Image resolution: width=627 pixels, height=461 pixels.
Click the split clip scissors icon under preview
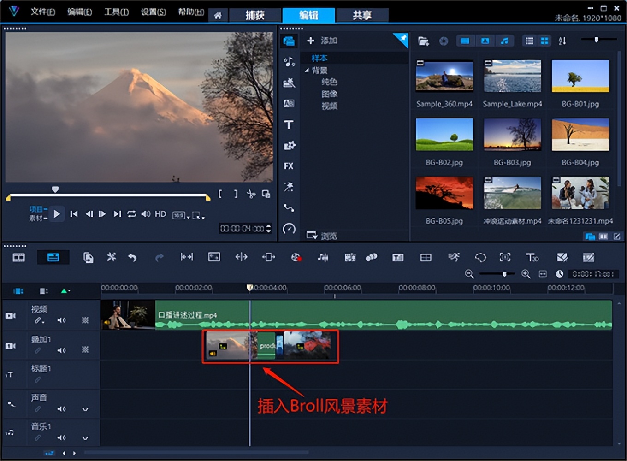251,194
